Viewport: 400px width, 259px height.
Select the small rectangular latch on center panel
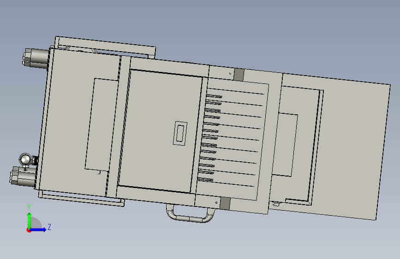(180, 133)
